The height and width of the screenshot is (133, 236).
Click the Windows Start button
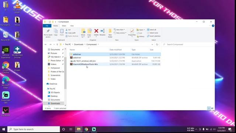point(4,129)
